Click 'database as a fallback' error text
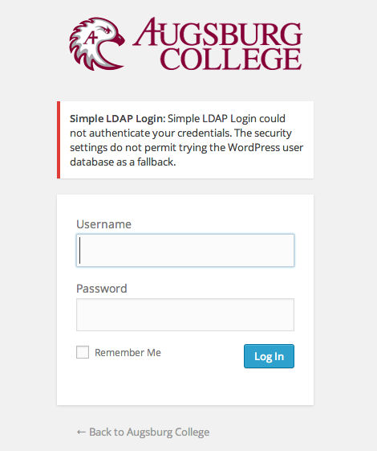 [x=123, y=162]
